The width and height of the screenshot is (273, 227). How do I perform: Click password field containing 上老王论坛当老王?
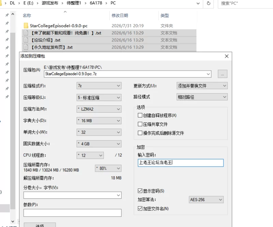pyautogui.click(x=181, y=163)
